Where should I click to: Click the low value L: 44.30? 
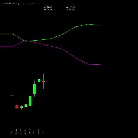tap(70, 9)
